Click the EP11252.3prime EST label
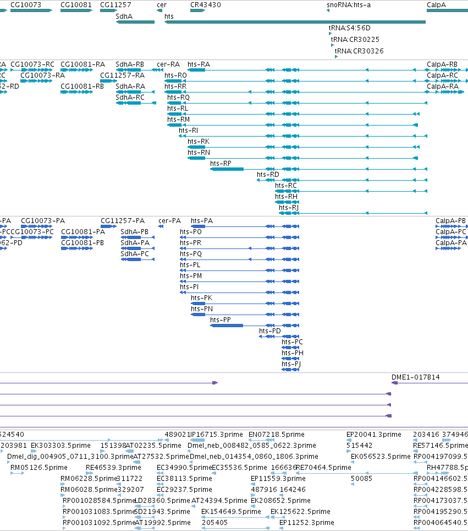The height and width of the screenshot is (531, 468). tap(307, 523)
